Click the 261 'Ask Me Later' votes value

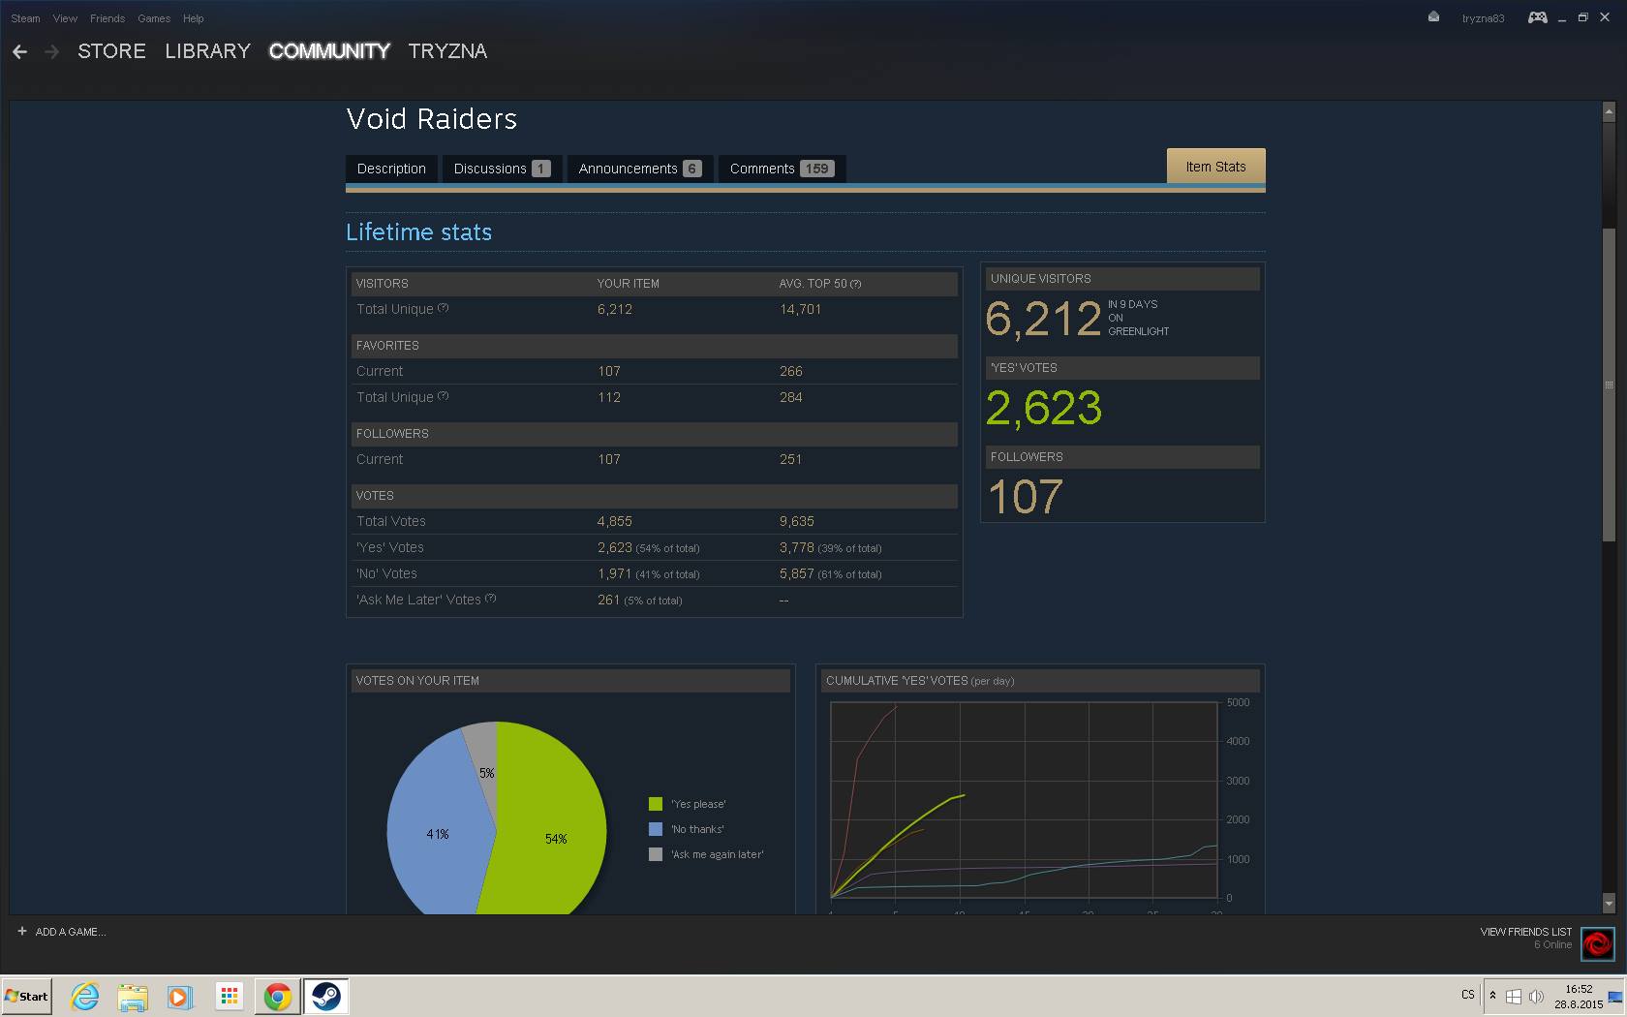[x=608, y=600]
